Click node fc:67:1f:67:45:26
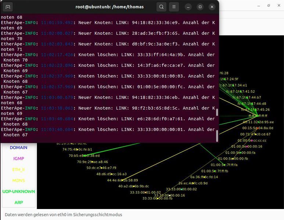Viewport: 284px width, 220px height. point(255,110)
